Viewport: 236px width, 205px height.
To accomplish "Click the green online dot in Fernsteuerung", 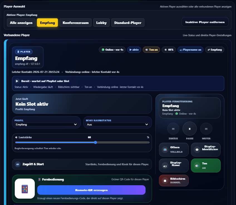I will (176, 114).
